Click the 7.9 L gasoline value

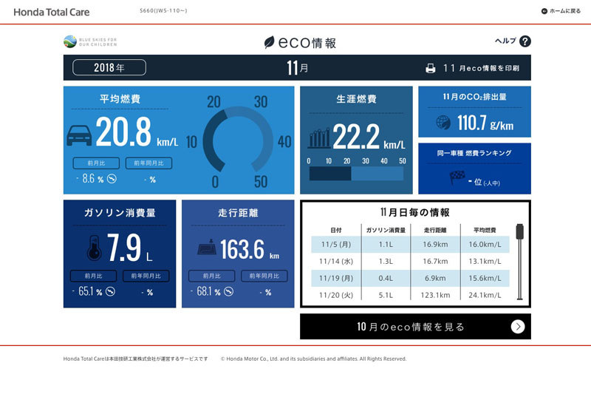tap(130, 248)
